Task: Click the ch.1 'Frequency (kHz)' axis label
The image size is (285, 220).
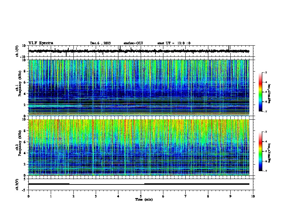Action: pyautogui.click(x=20, y=84)
